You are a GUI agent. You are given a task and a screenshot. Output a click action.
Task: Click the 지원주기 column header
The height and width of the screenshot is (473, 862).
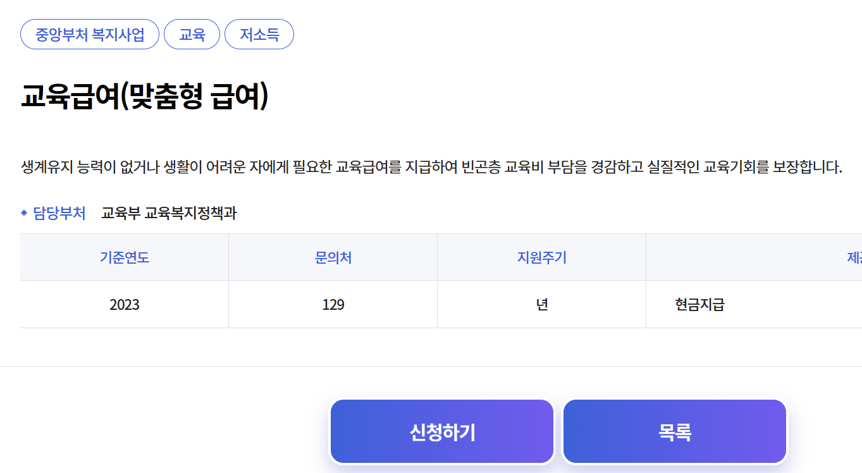541,256
